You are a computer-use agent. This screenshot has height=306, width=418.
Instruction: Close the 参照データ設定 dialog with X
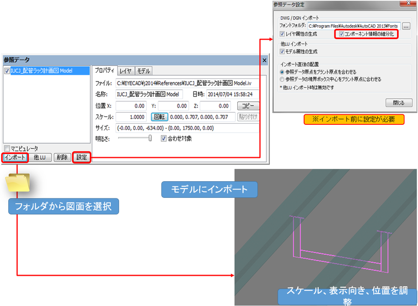tap(405, 4)
